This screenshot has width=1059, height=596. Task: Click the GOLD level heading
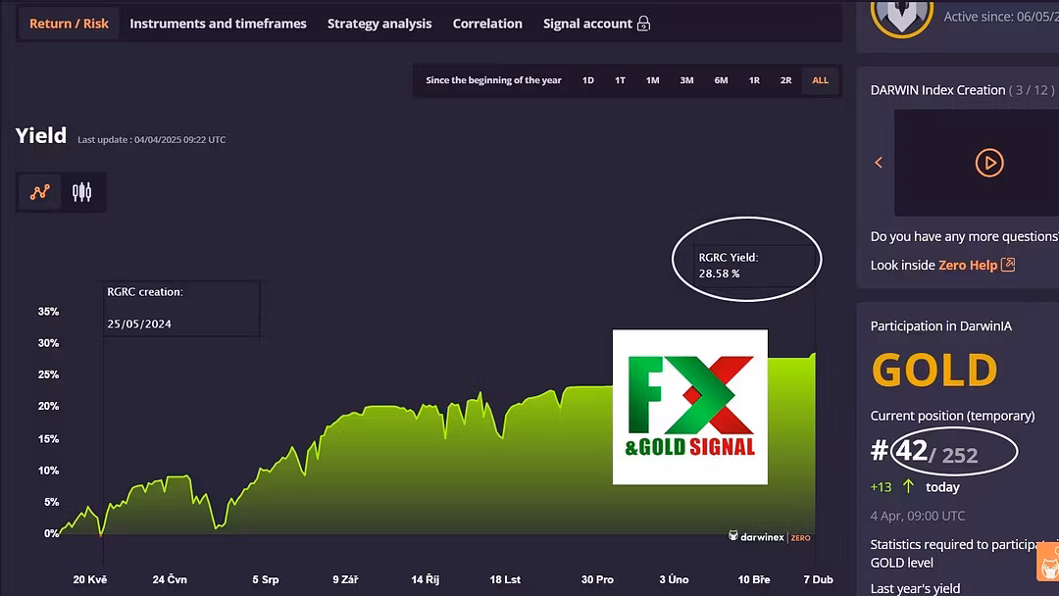click(x=934, y=370)
